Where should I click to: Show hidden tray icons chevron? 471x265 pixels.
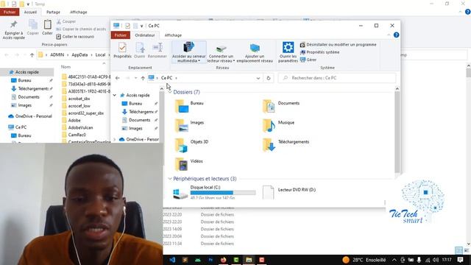point(394,260)
